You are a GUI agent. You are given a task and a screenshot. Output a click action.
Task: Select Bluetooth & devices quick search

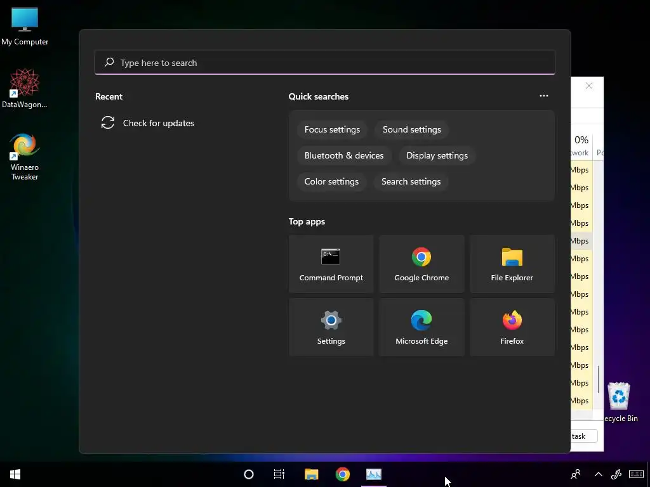(344, 156)
